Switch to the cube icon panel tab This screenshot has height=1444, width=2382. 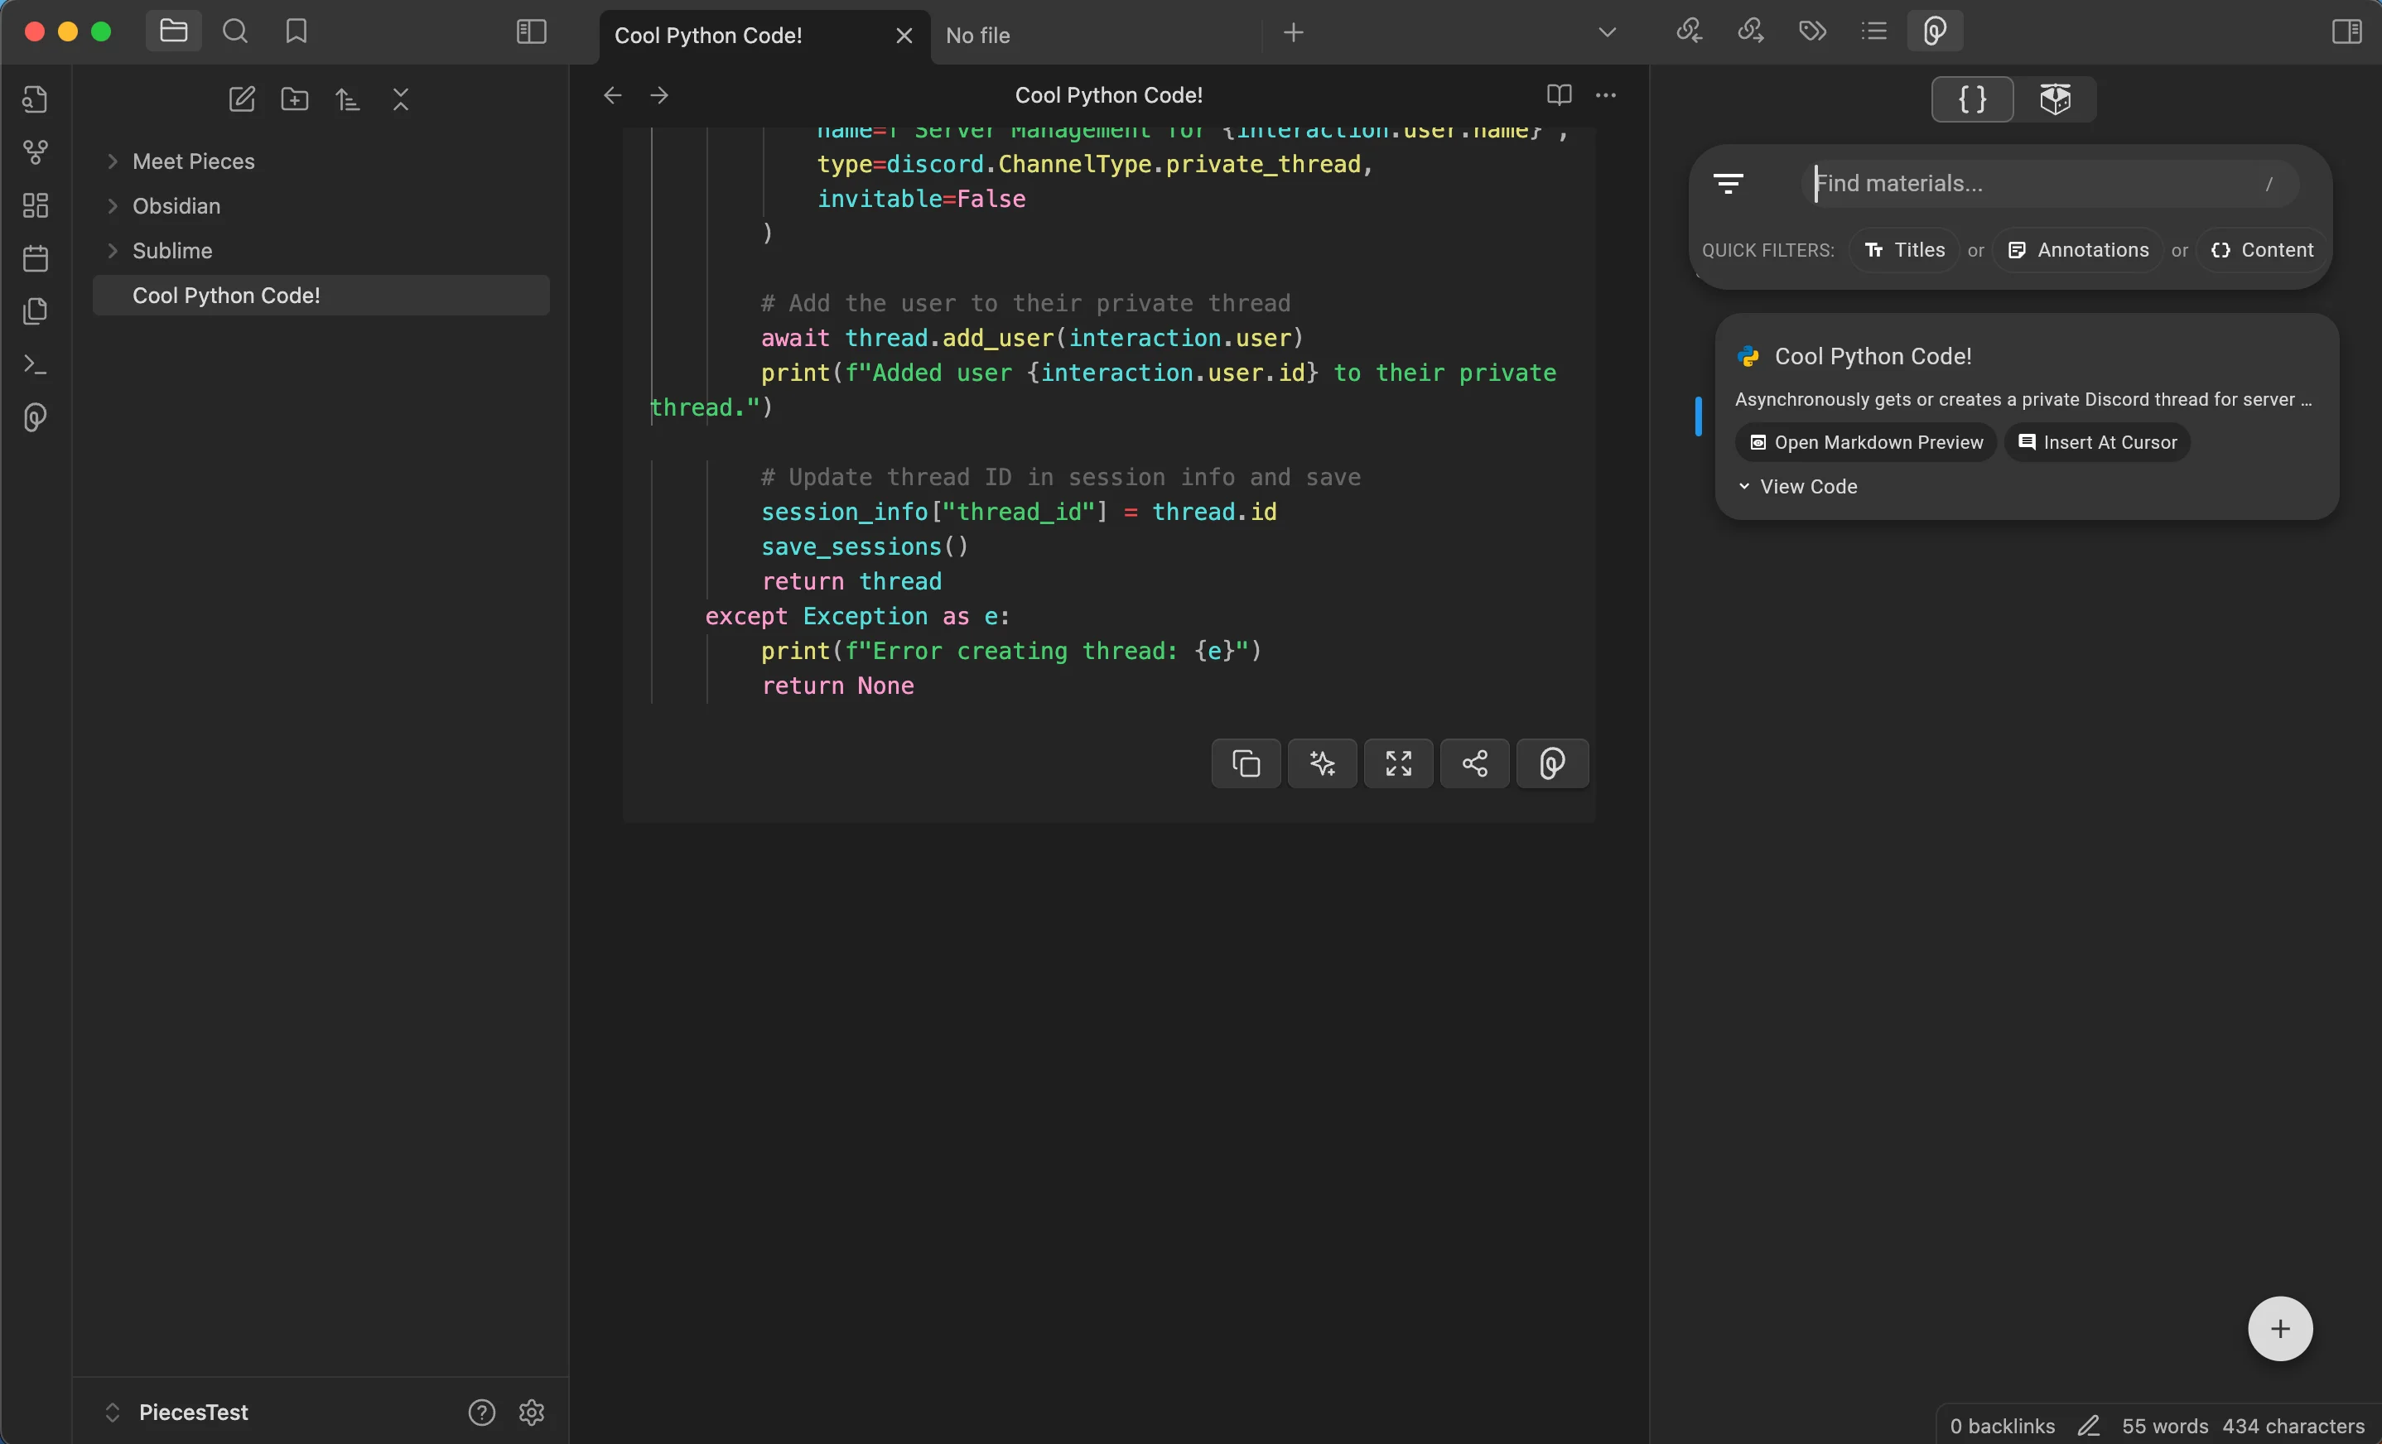[x=2054, y=99]
